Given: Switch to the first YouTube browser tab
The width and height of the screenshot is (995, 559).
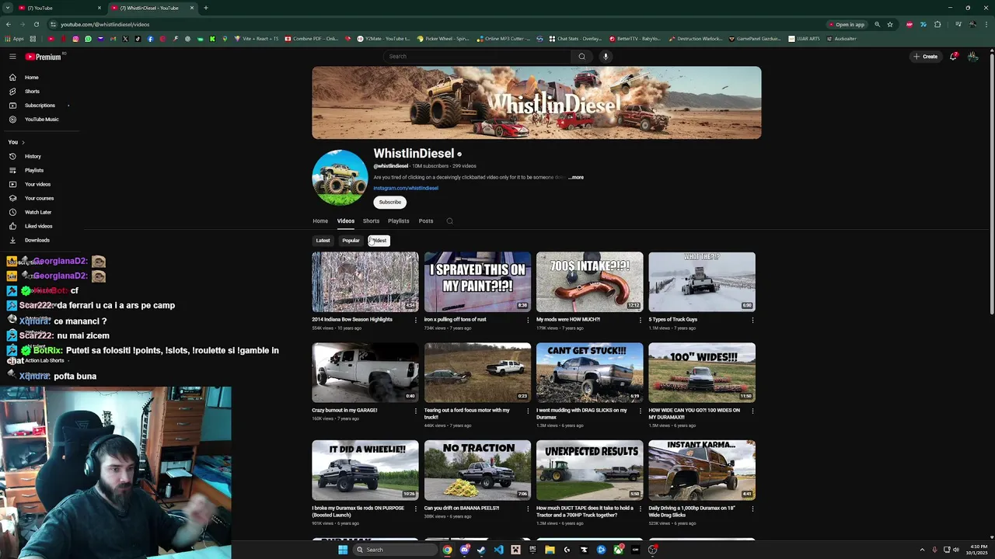Looking at the screenshot, I should click(61, 8).
